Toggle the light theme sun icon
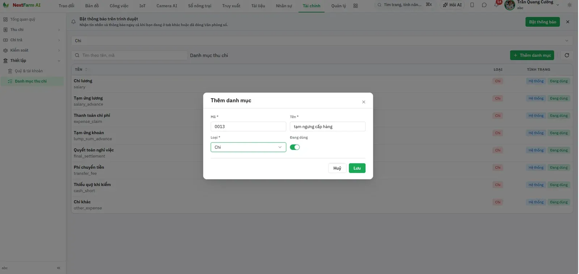This screenshot has width=579, height=274. (570, 5)
